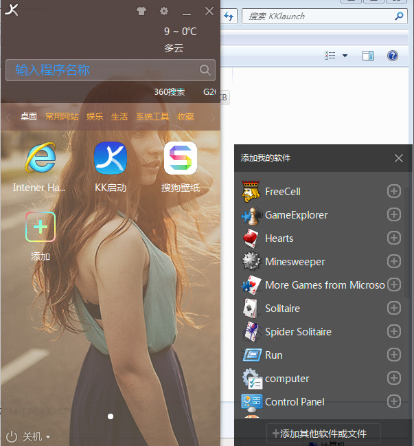Click the computer checklist icon
414x446 pixels.
pos(252,379)
